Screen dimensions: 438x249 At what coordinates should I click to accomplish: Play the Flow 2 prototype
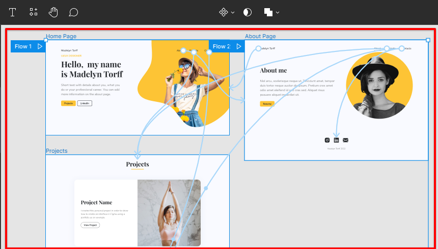click(238, 46)
